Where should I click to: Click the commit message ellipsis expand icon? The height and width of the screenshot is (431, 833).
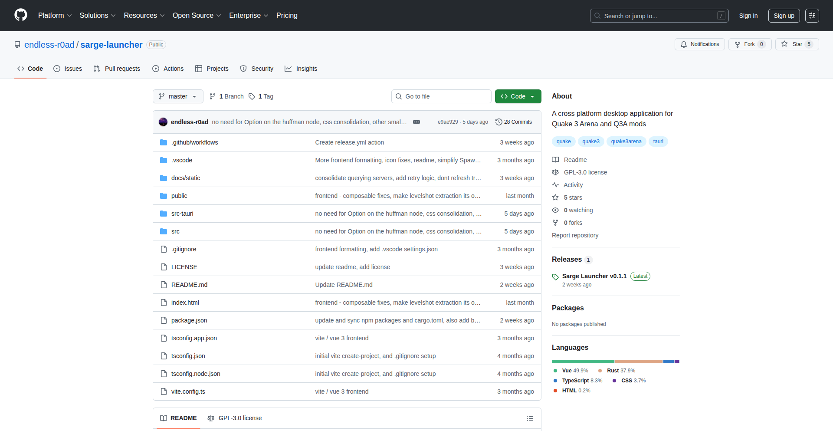(x=416, y=122)
